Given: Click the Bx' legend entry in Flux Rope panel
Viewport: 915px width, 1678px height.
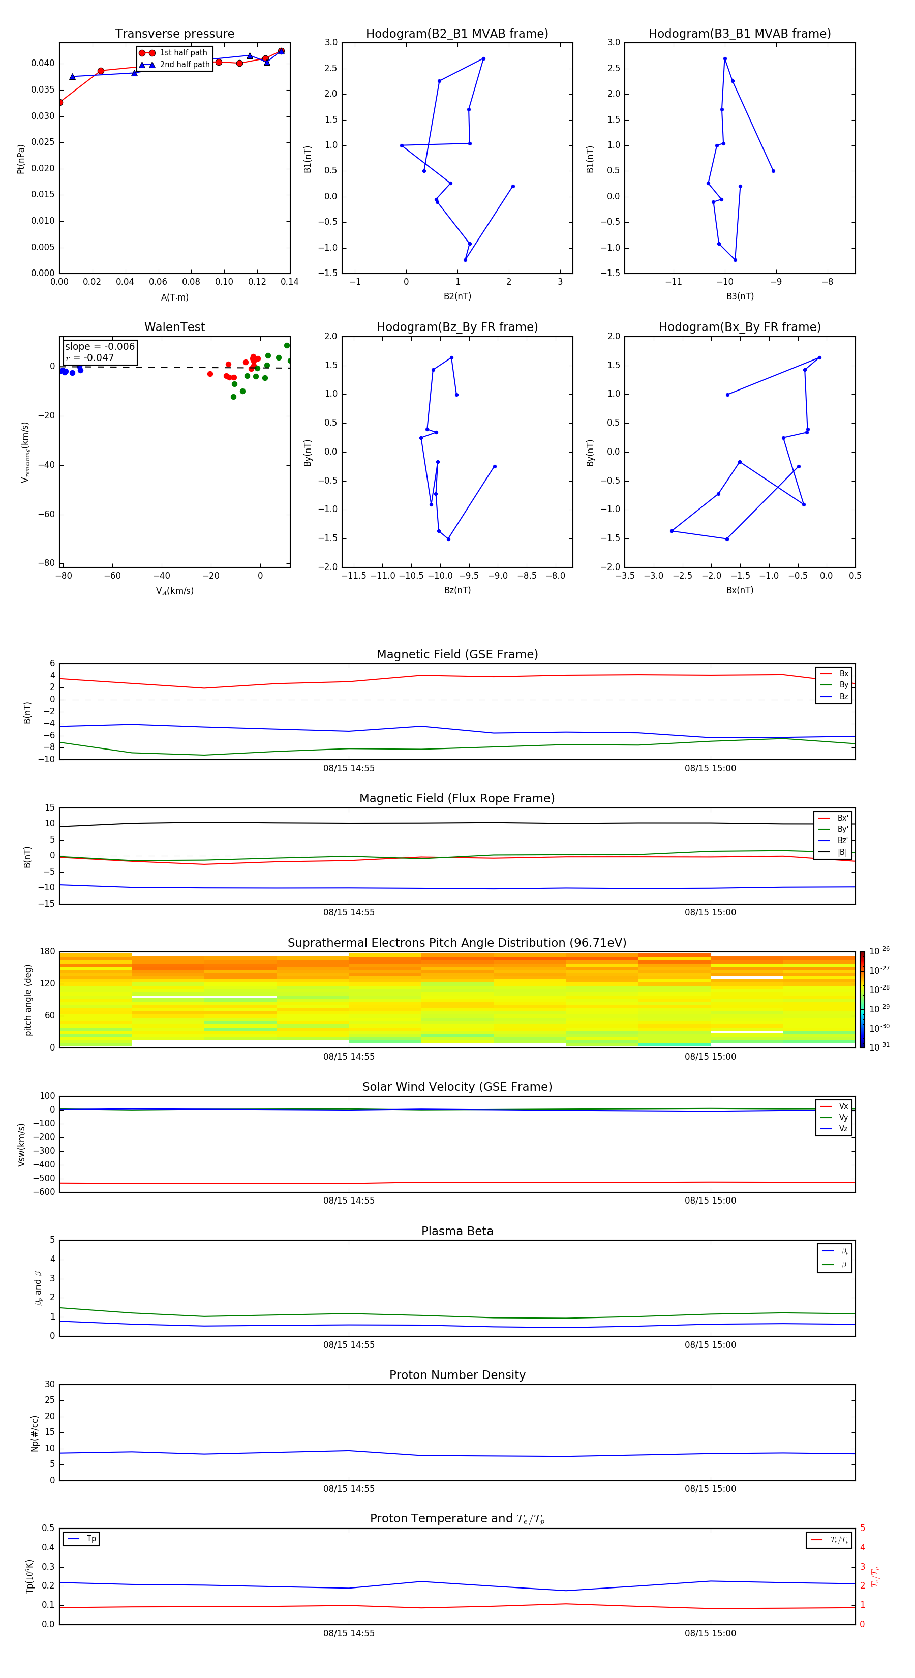Looking at the screenshot, I should pyautogui.click(x=834, y=818).
